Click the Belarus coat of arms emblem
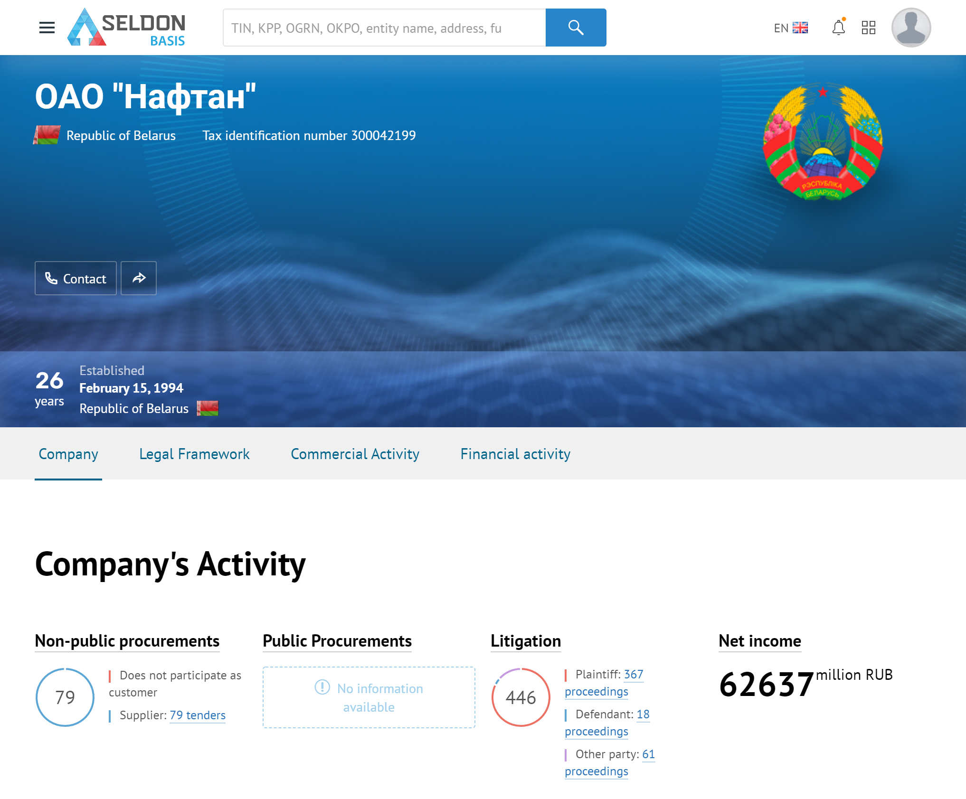Screen dimensions: 966x799 click(x=823, y=142)
